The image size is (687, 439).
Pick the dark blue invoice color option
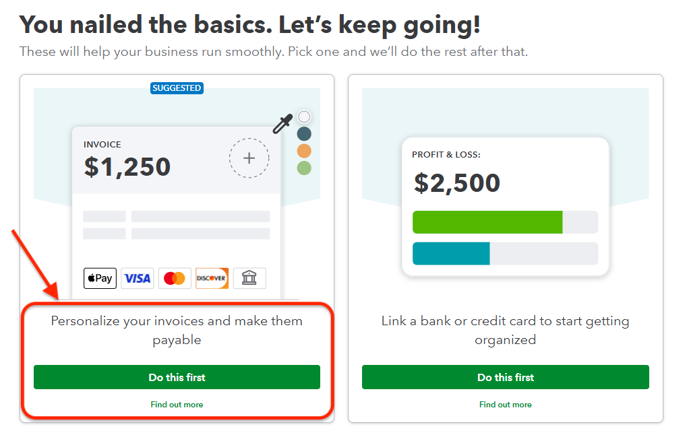click(x=303, y=133)
